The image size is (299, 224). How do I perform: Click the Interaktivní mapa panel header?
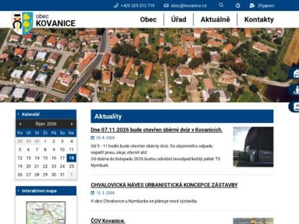46,191
